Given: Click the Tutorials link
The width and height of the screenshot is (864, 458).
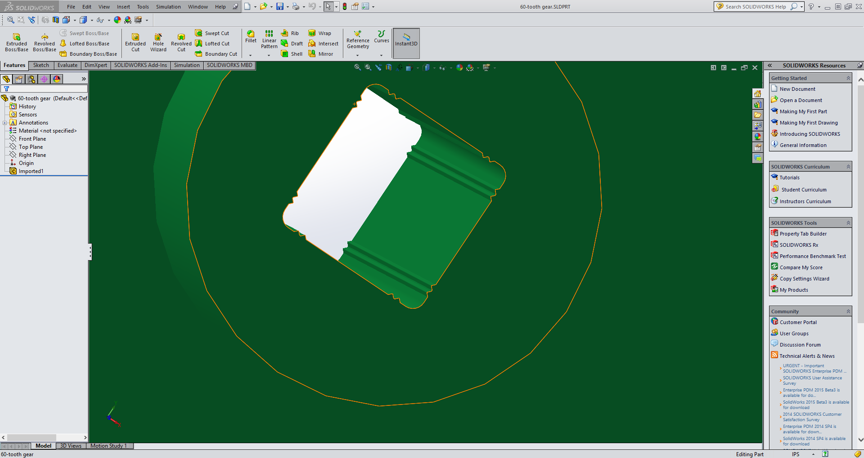Looking at the screenshot, I should click(x=789, y=178).
